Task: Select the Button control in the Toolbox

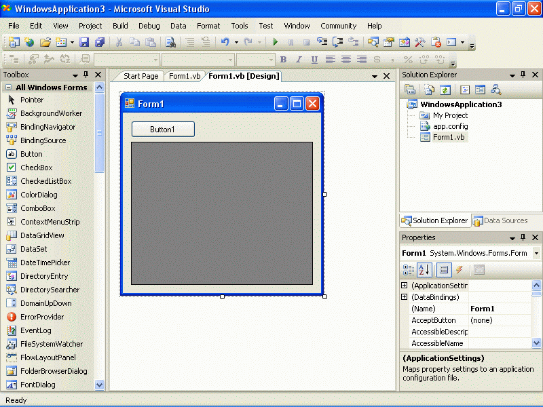Action: click(31, 154)
